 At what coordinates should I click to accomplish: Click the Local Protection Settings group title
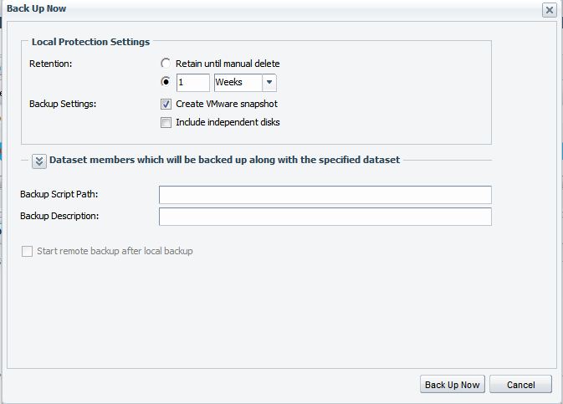tap(90, 42)
